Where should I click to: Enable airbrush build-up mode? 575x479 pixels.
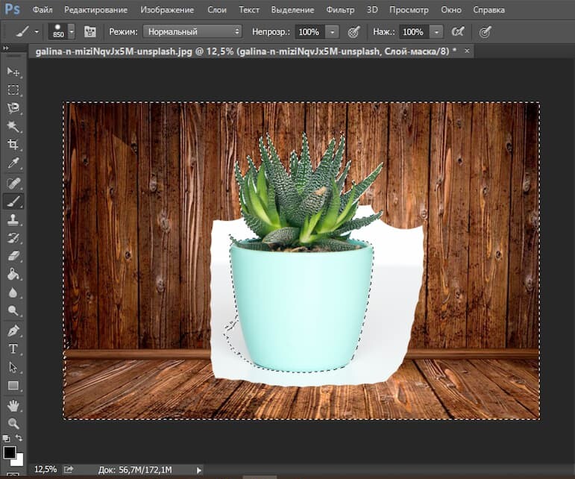458,32
